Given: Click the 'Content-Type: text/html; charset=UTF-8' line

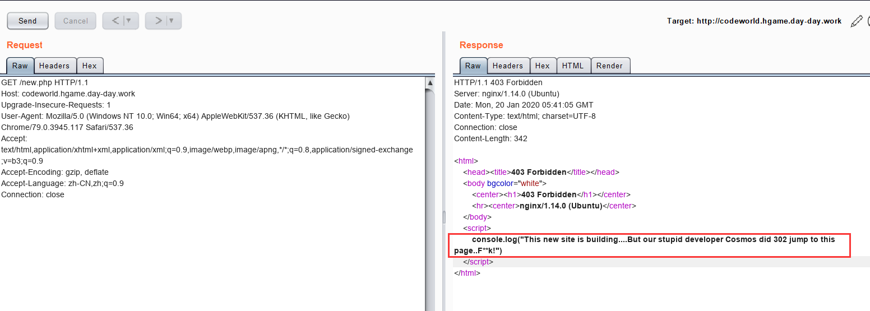Looking at the screenshot, I should pos(525,116).
